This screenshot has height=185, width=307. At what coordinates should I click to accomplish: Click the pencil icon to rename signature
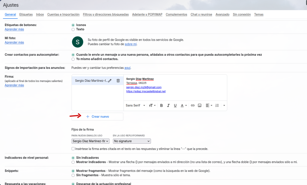tap(110, 81)
